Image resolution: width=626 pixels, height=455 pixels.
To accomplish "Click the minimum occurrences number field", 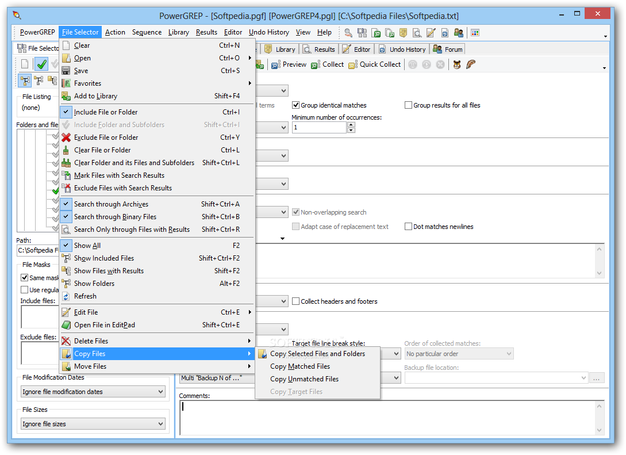I will (320, 128).
